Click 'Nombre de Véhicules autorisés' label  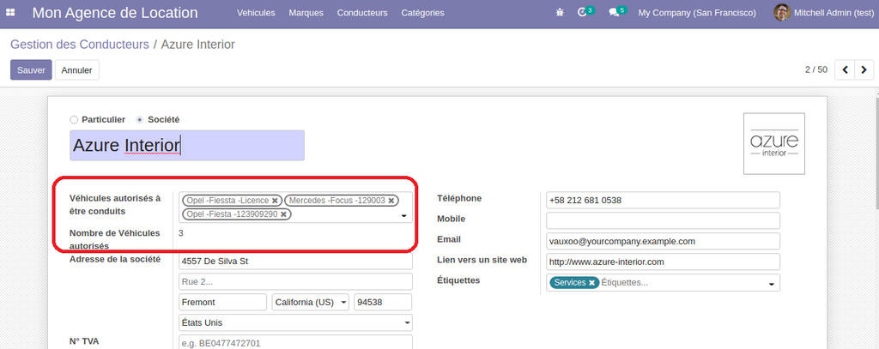point(115,239)
